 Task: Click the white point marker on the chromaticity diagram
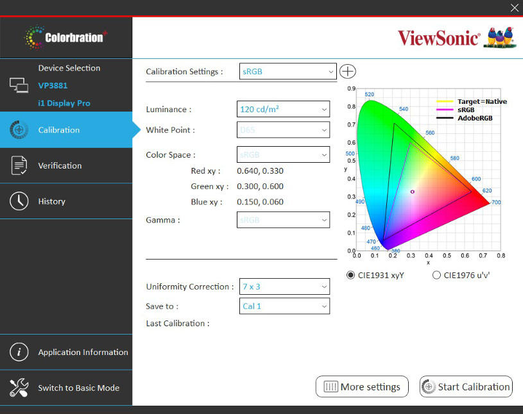pos(412,192)
